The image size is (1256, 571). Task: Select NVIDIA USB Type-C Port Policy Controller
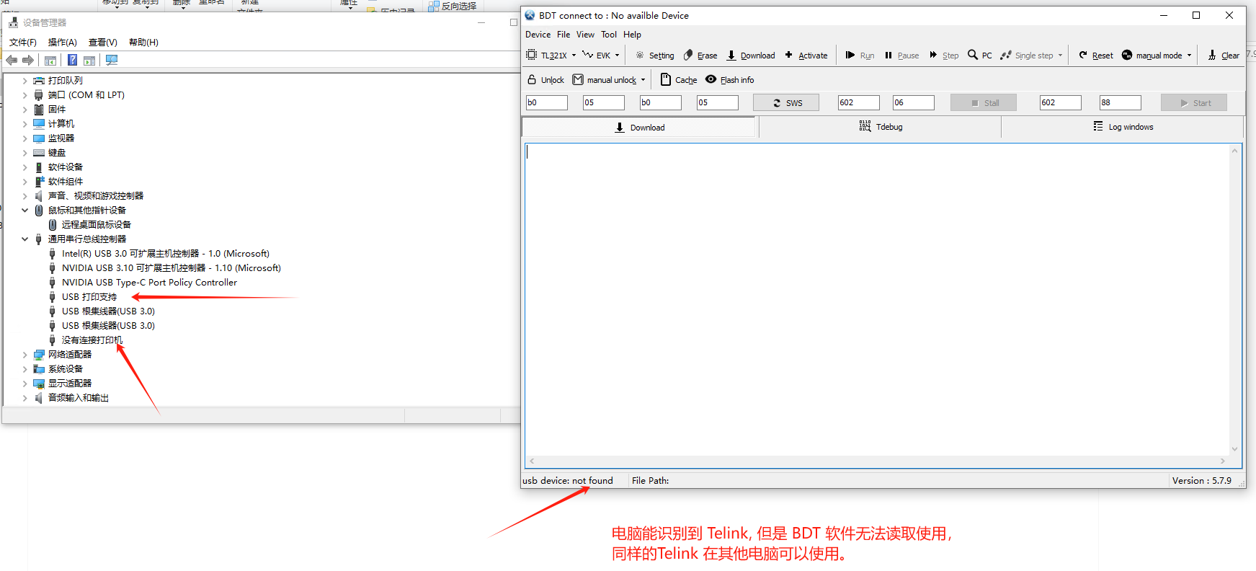pos(149,283)
